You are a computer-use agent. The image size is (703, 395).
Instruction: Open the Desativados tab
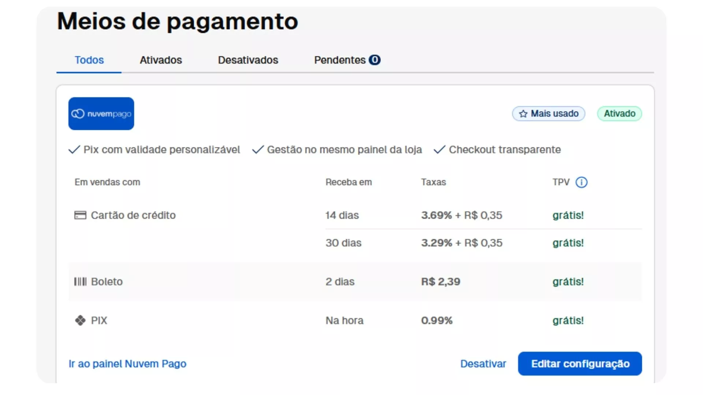click(x=248, y=60)
